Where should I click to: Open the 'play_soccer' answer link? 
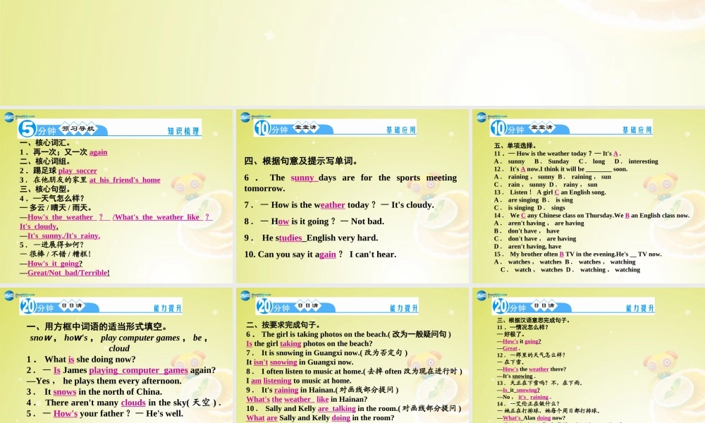point(78,170)
